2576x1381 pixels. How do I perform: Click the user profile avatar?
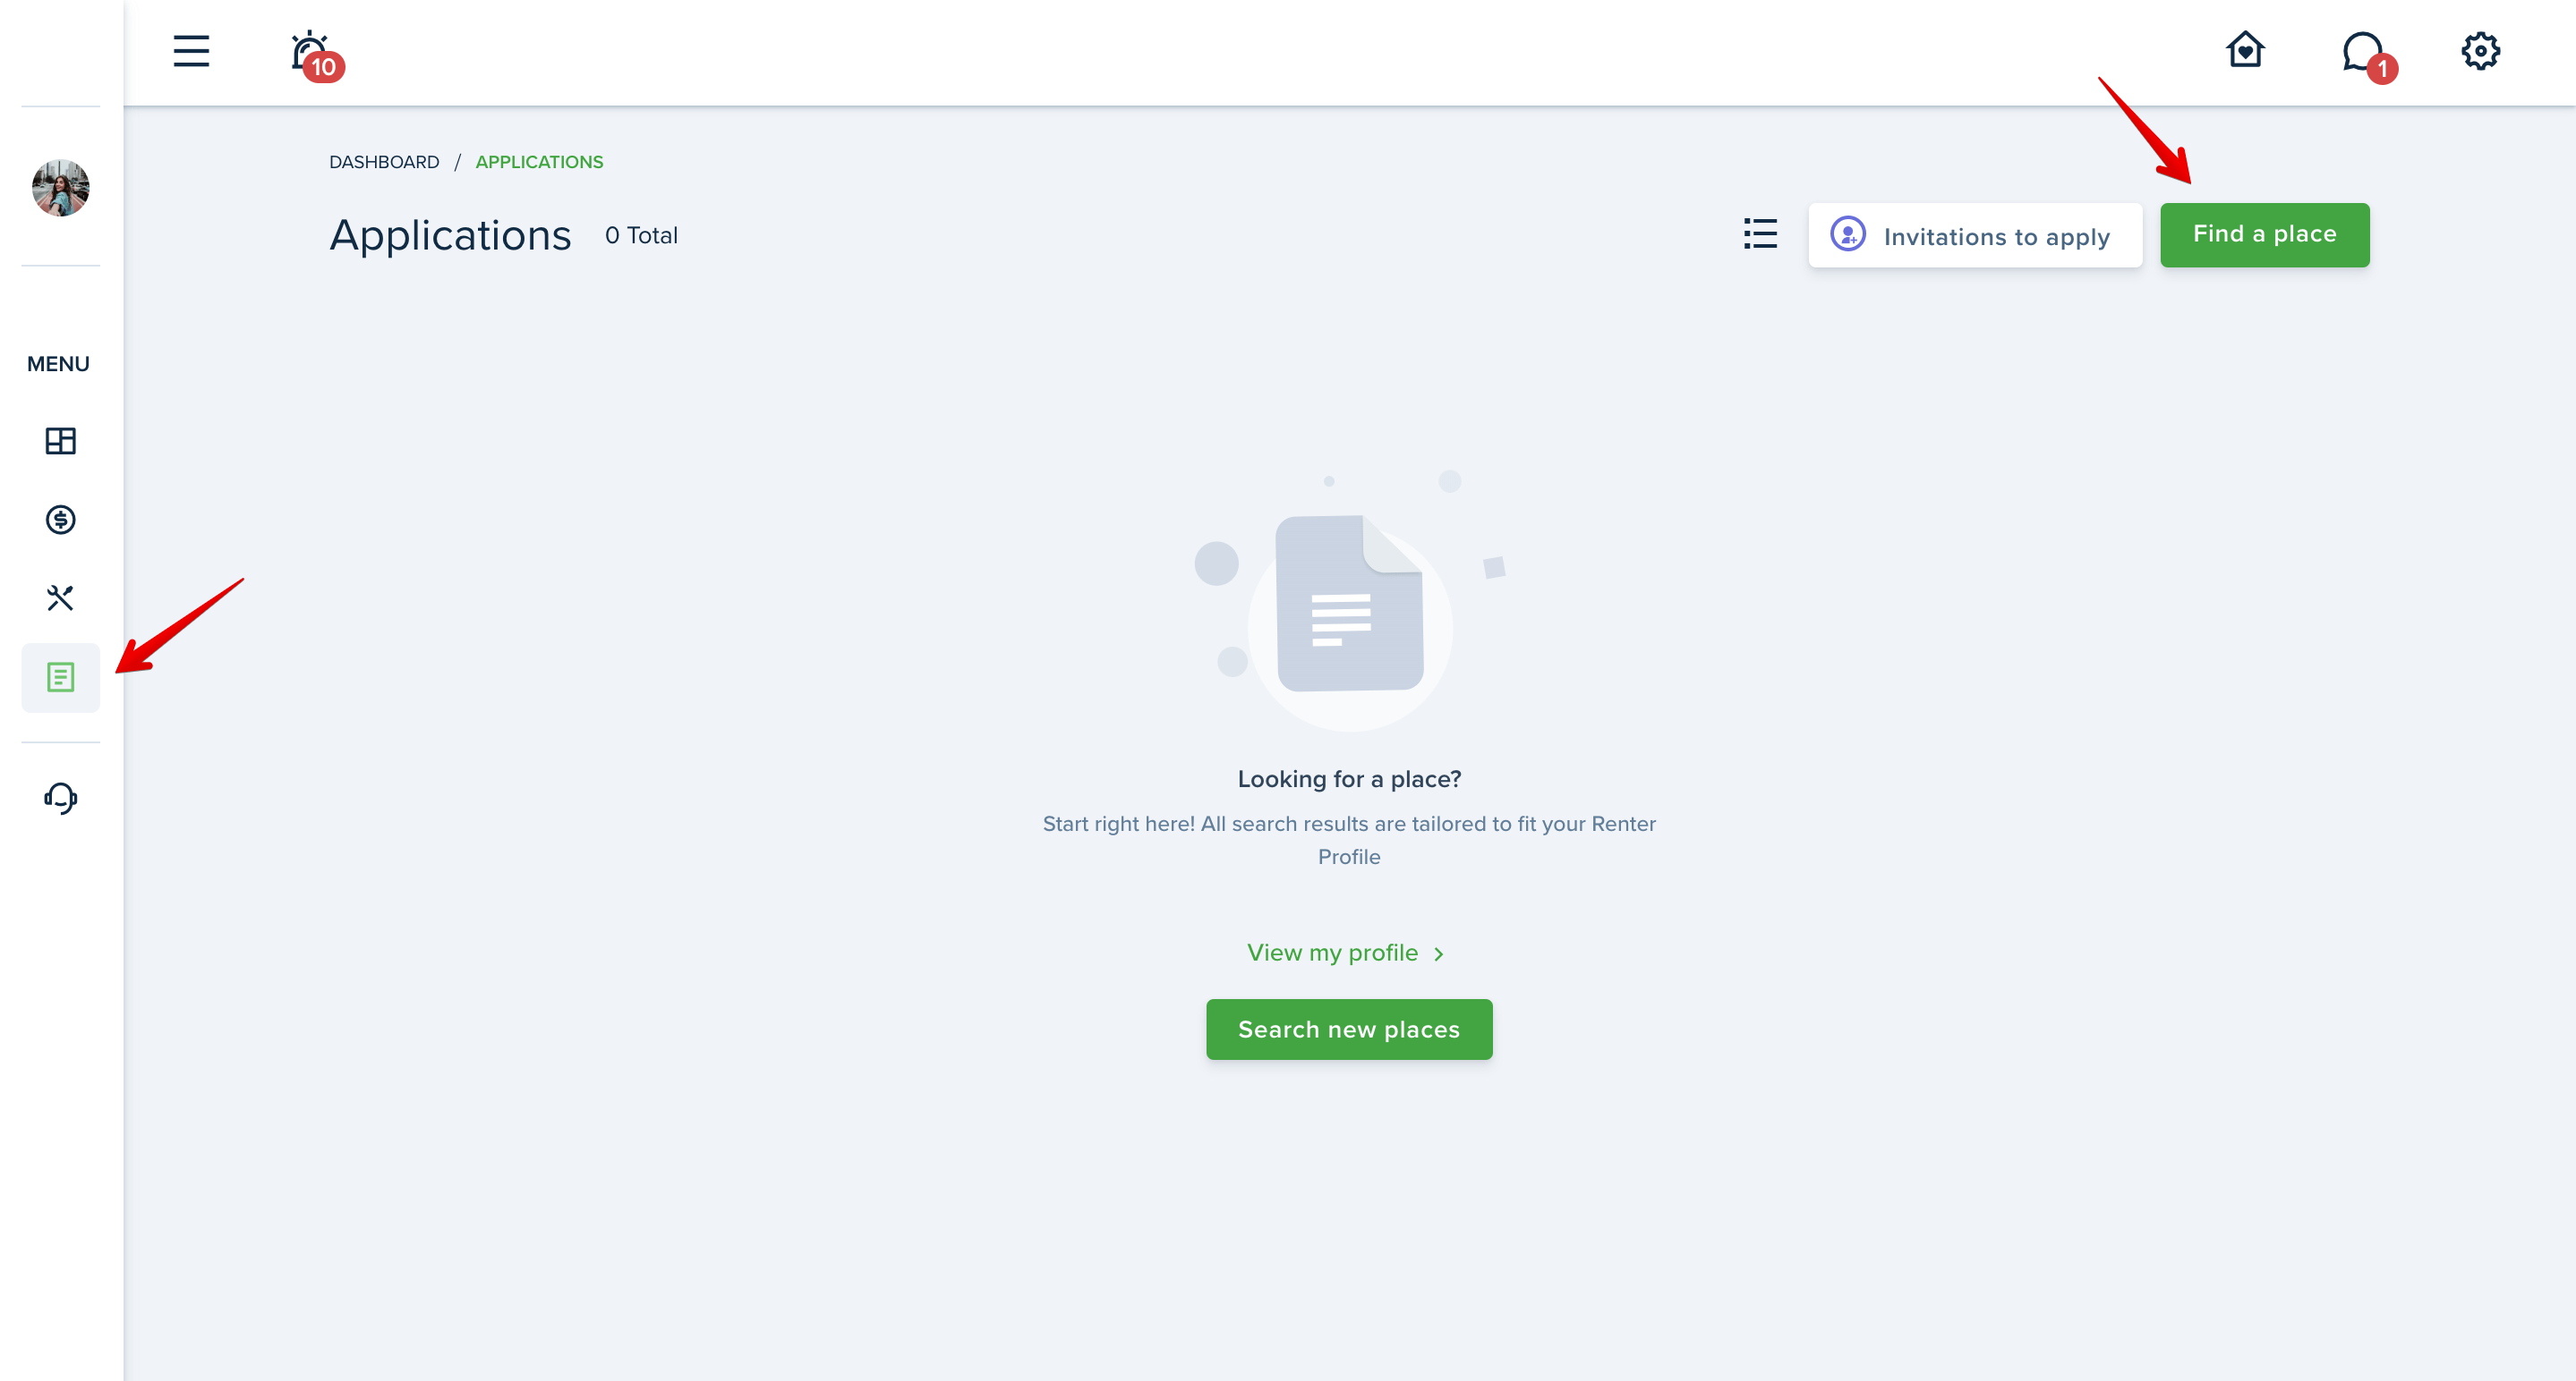click(60, 187)
